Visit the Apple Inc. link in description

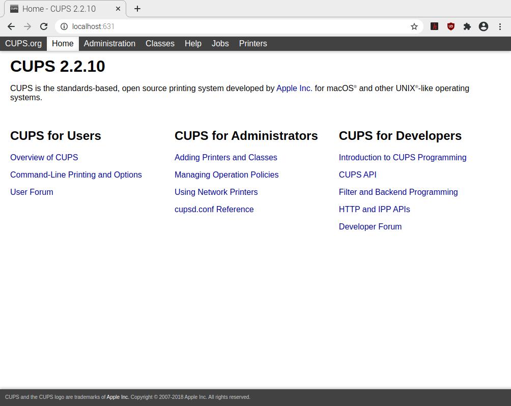(x=294, y=88)
